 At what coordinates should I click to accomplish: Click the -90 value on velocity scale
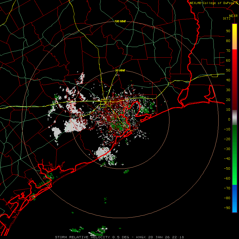227,208
